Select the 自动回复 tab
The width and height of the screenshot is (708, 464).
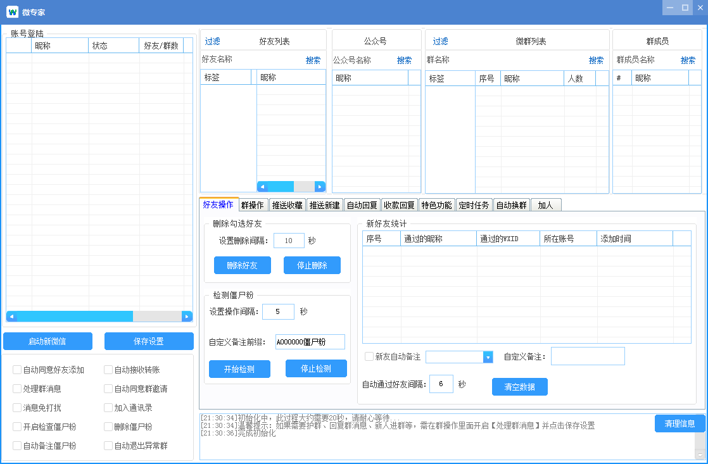click(362, 205)
